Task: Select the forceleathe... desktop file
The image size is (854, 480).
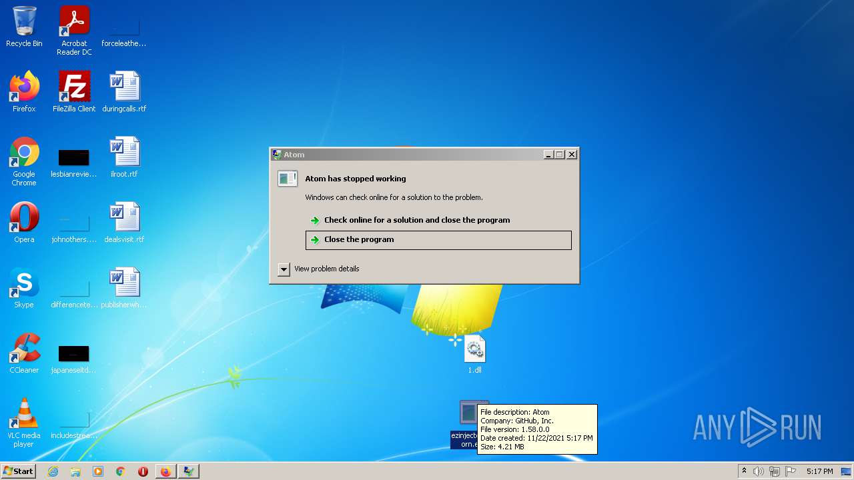Action: pyautogui.click(x=124, y=31)
